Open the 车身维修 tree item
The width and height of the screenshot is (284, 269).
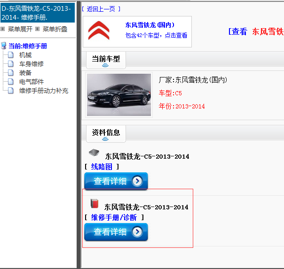click(x=32, y=64)
